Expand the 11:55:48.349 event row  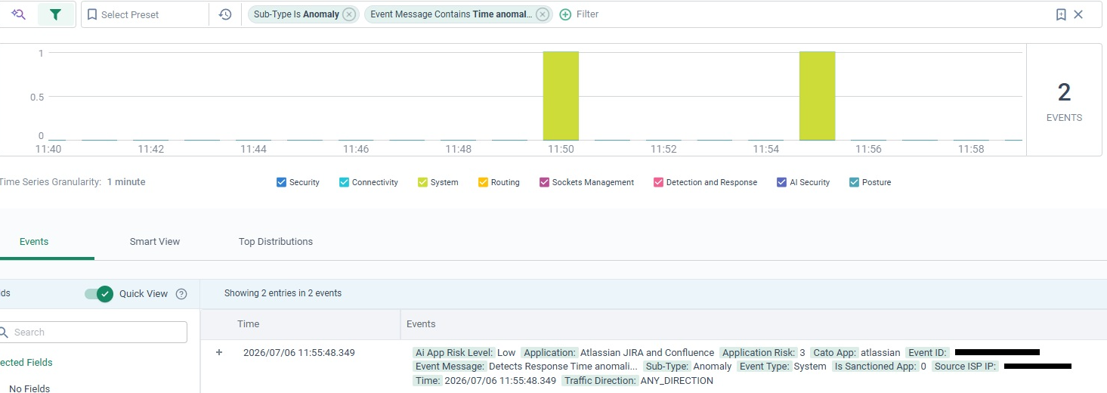point(219,352)
